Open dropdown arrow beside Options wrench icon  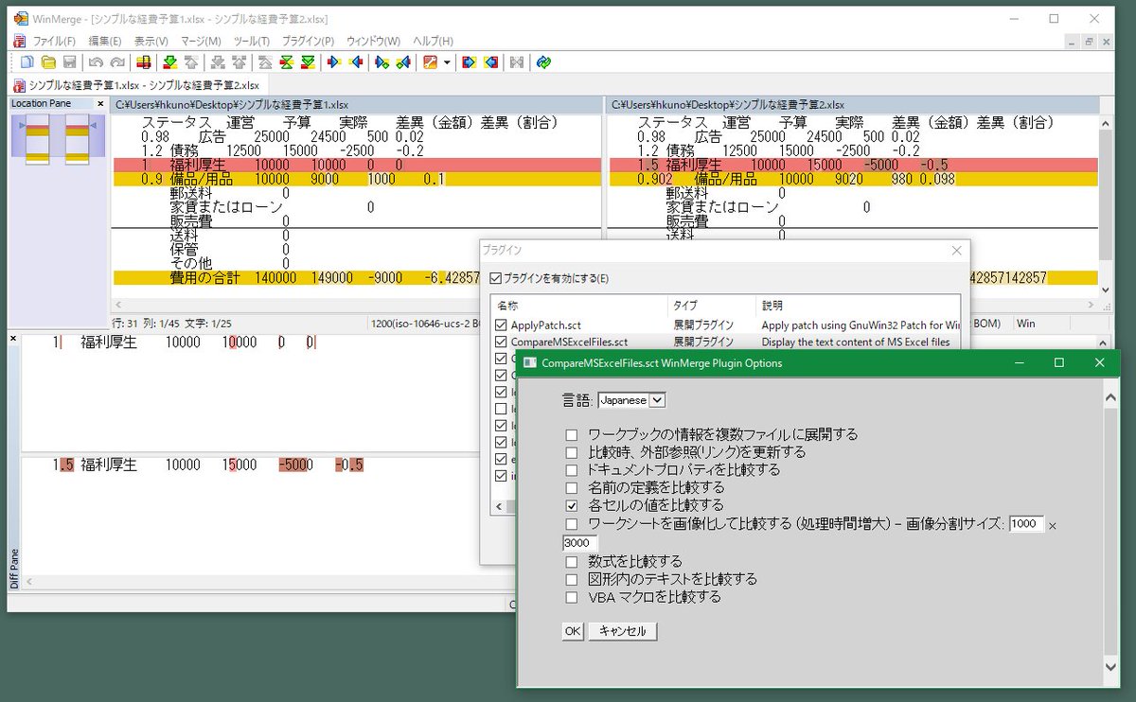(447, 62)
